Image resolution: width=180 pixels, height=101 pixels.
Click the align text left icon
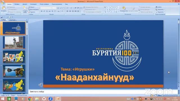[67, 11]
